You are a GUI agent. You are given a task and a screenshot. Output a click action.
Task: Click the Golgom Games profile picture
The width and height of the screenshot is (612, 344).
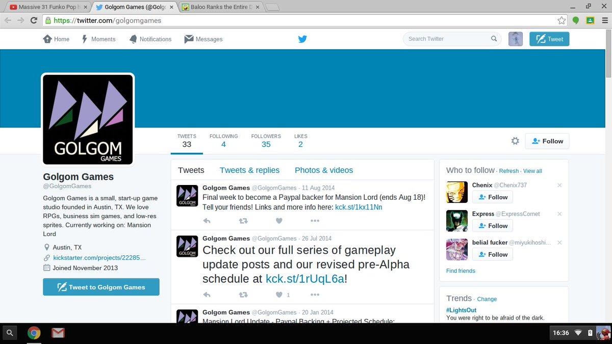[x=88, y=119]
